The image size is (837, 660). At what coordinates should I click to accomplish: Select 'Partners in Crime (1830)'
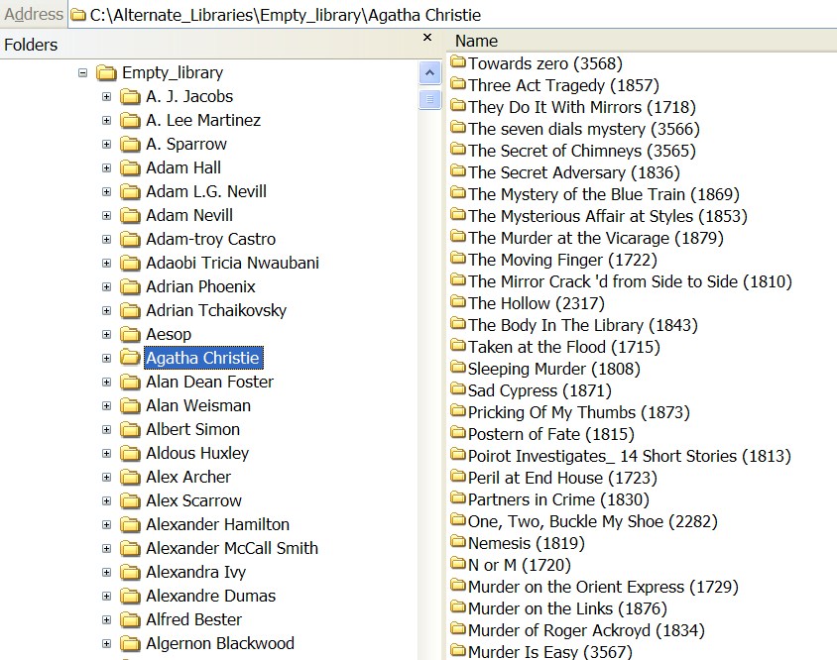(558, 499)
